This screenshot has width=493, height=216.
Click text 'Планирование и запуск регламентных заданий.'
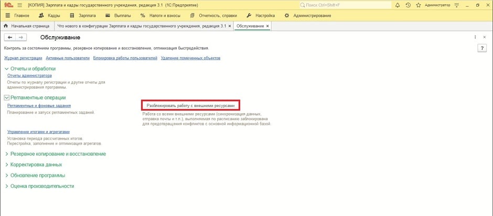[x=51, y=112]
